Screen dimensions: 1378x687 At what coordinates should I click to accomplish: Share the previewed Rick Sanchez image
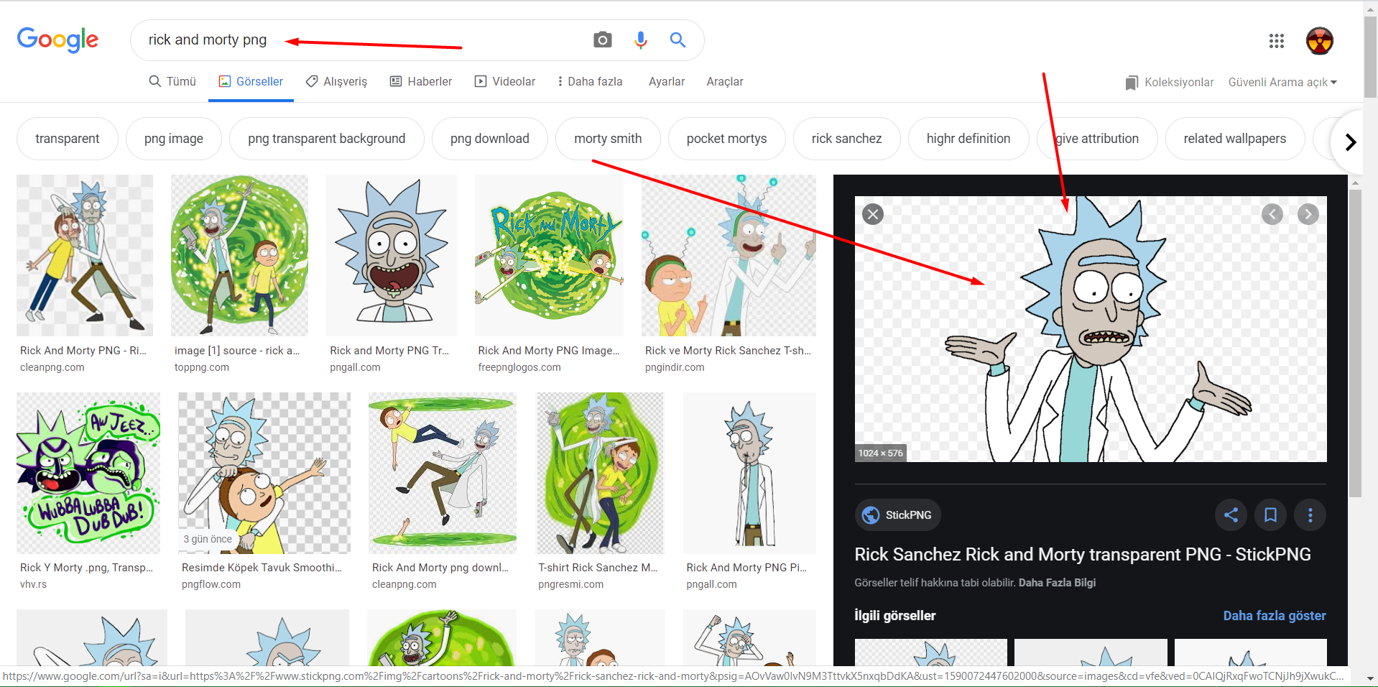coord(1231,515)
